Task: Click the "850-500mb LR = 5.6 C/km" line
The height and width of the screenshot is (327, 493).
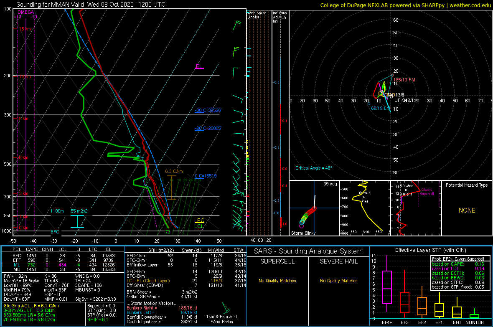Action: pyautogui.click(x=29, y=315)
